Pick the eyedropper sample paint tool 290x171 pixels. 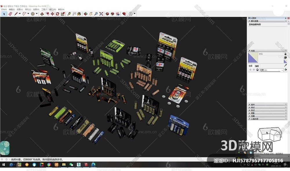pos(285,66)
